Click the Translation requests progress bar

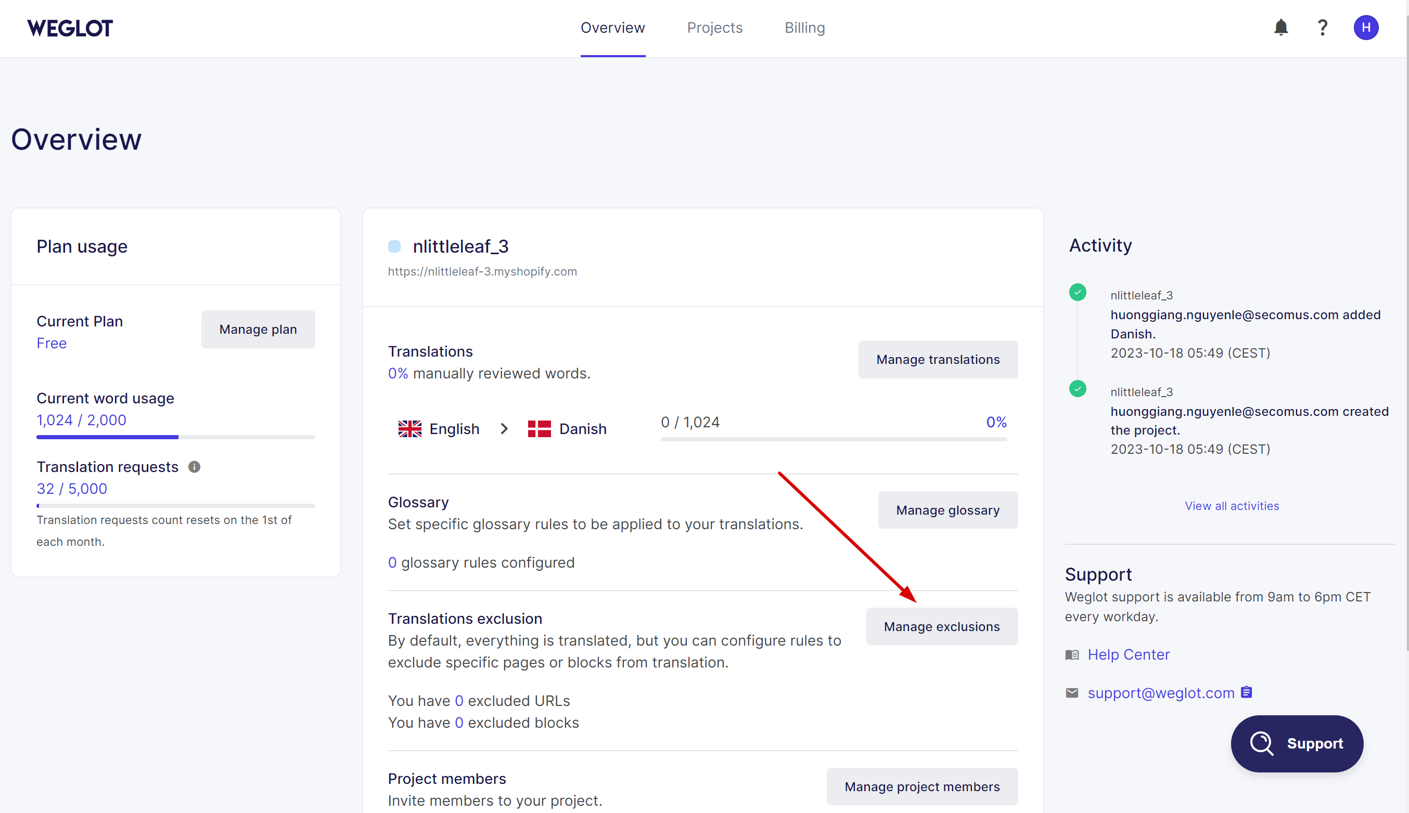click(175, 506)
